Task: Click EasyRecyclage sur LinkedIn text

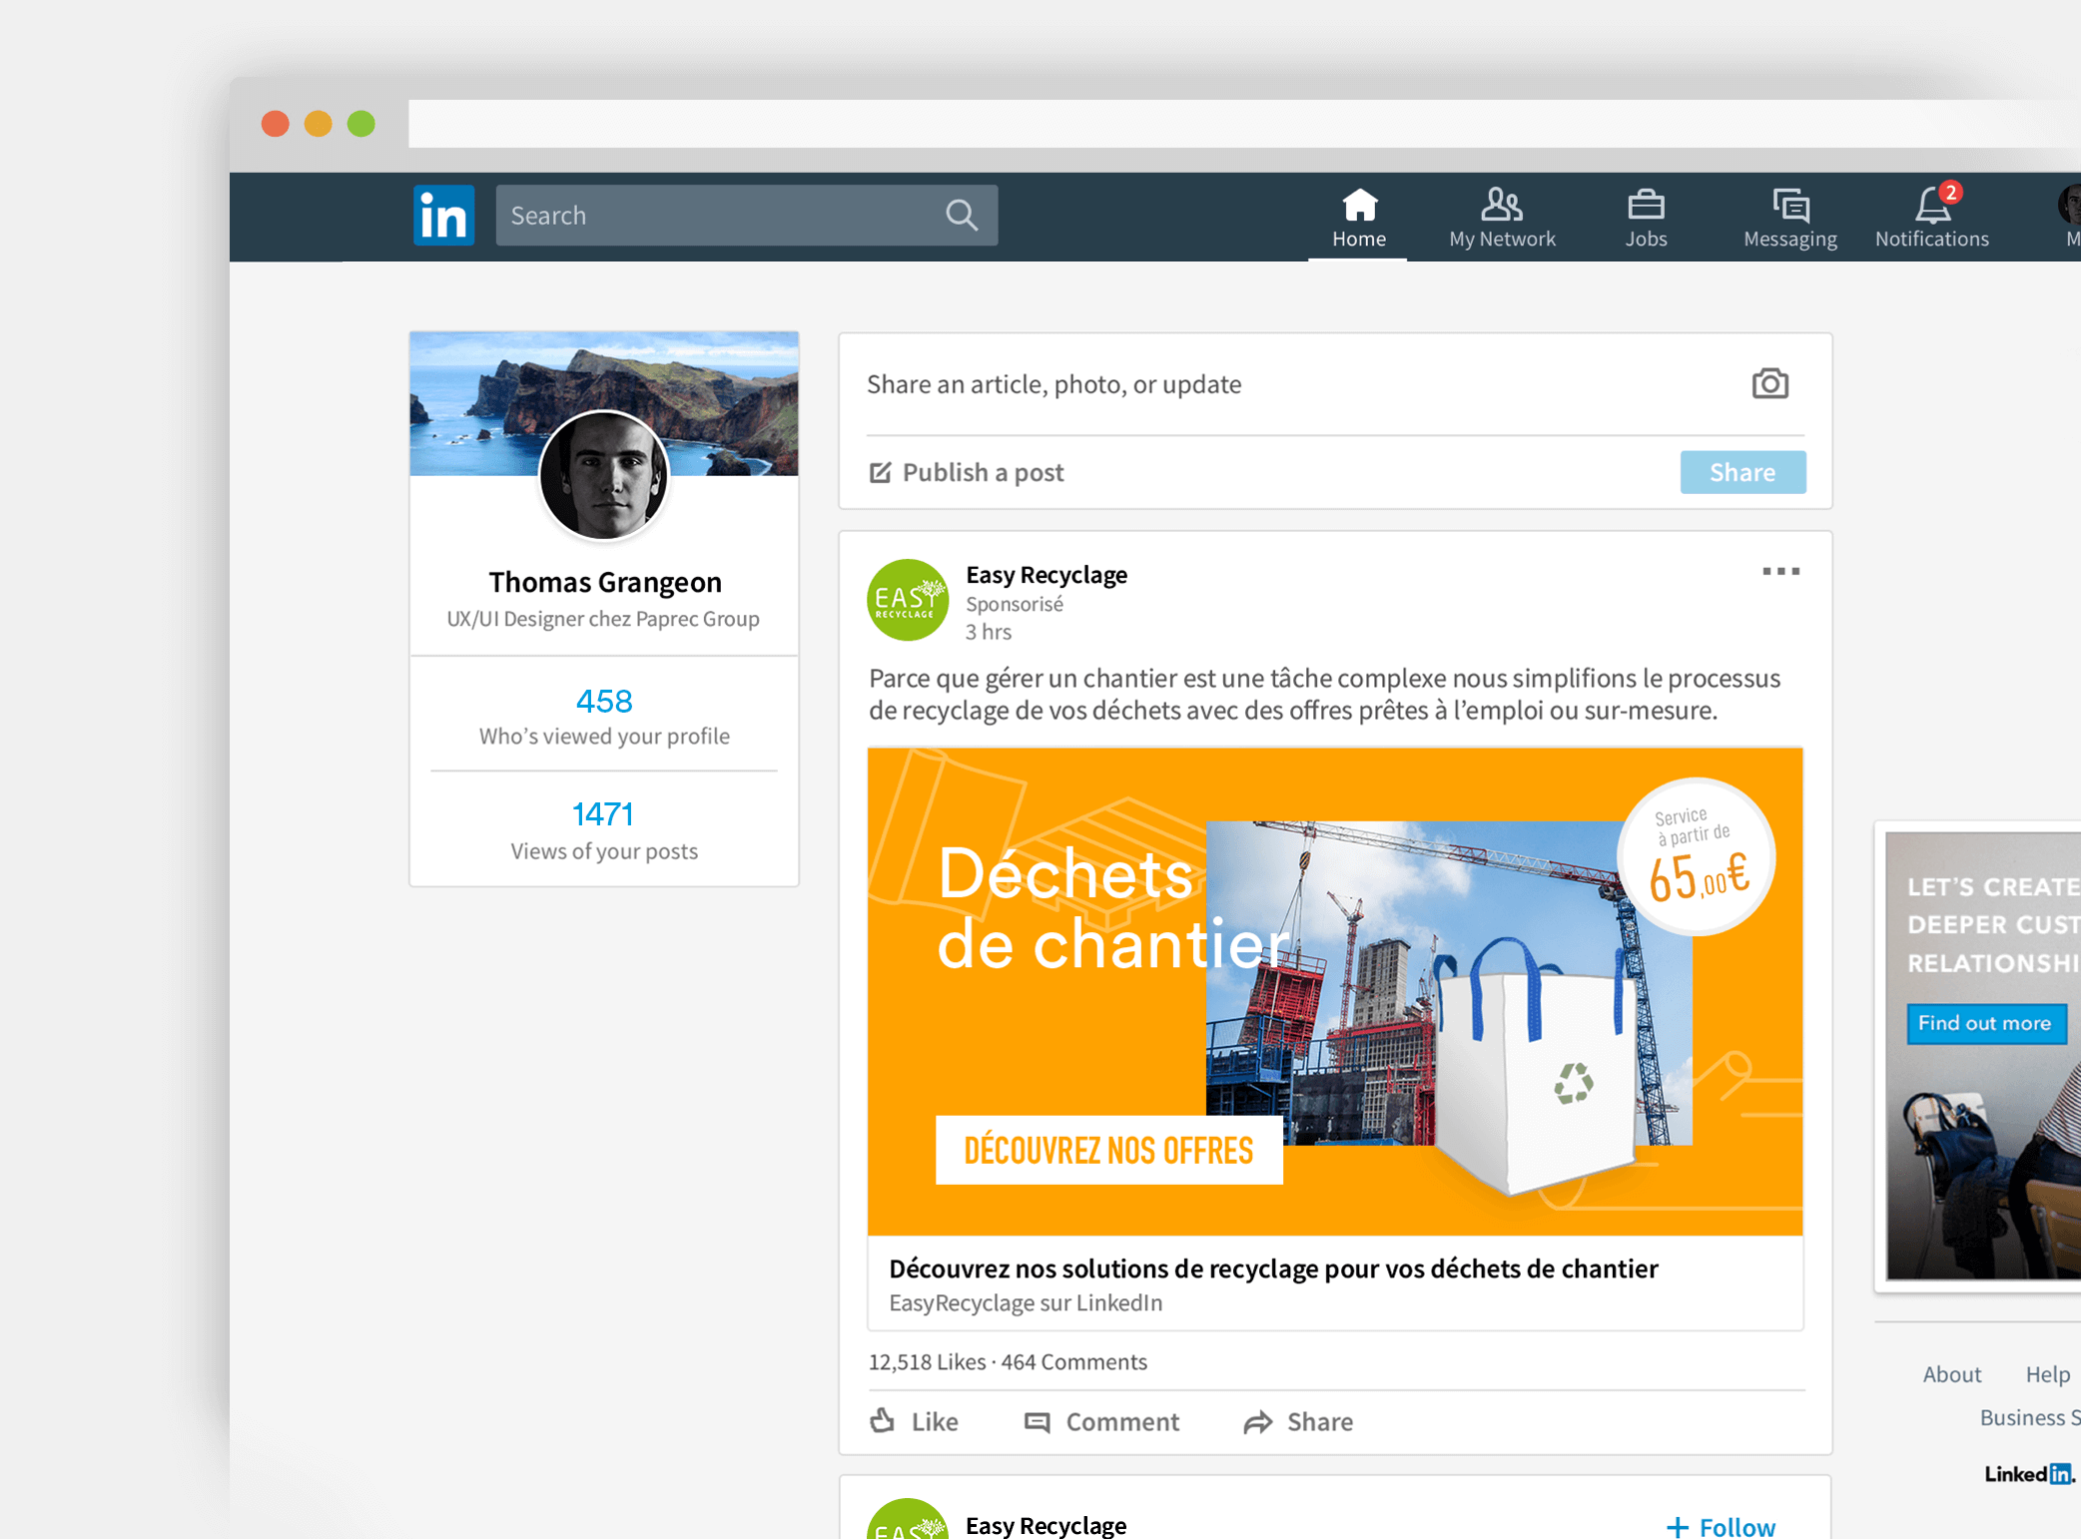Action: [1026, 1302]
